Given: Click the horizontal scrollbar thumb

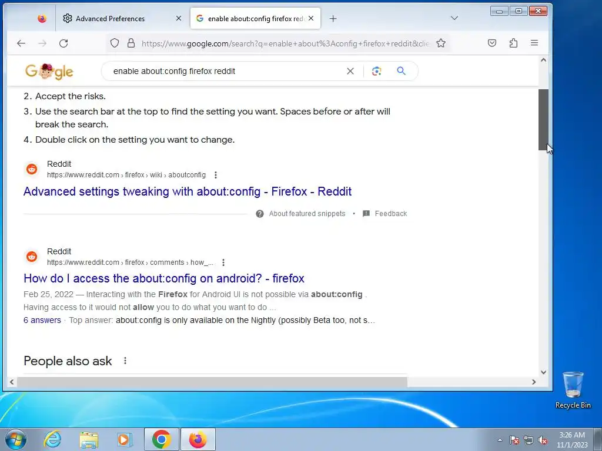Looking at the screenshot, I should tap(212, 382).
